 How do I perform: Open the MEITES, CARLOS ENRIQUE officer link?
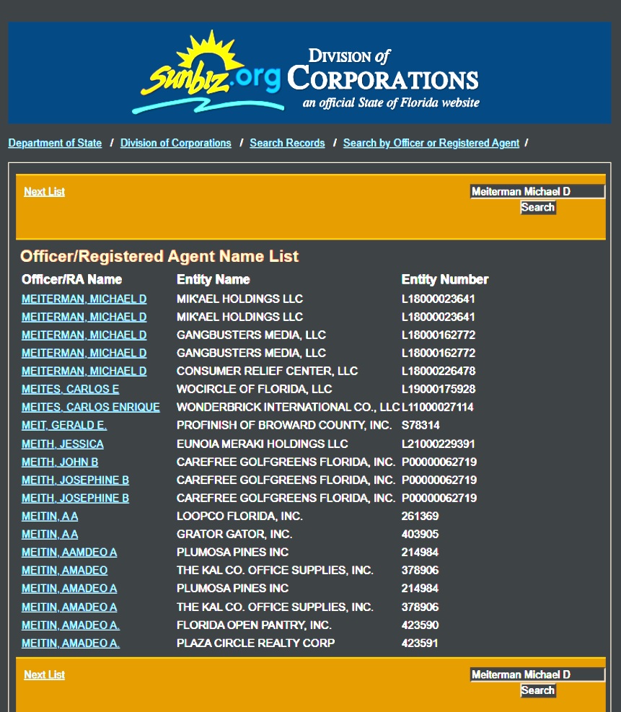(91, 407)
